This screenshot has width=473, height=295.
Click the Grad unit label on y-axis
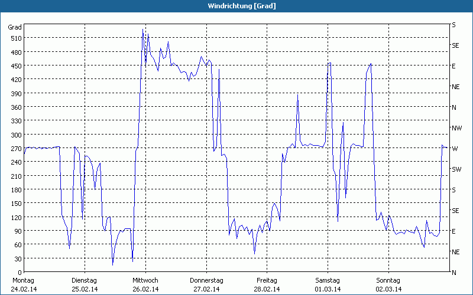click(15, 27)
